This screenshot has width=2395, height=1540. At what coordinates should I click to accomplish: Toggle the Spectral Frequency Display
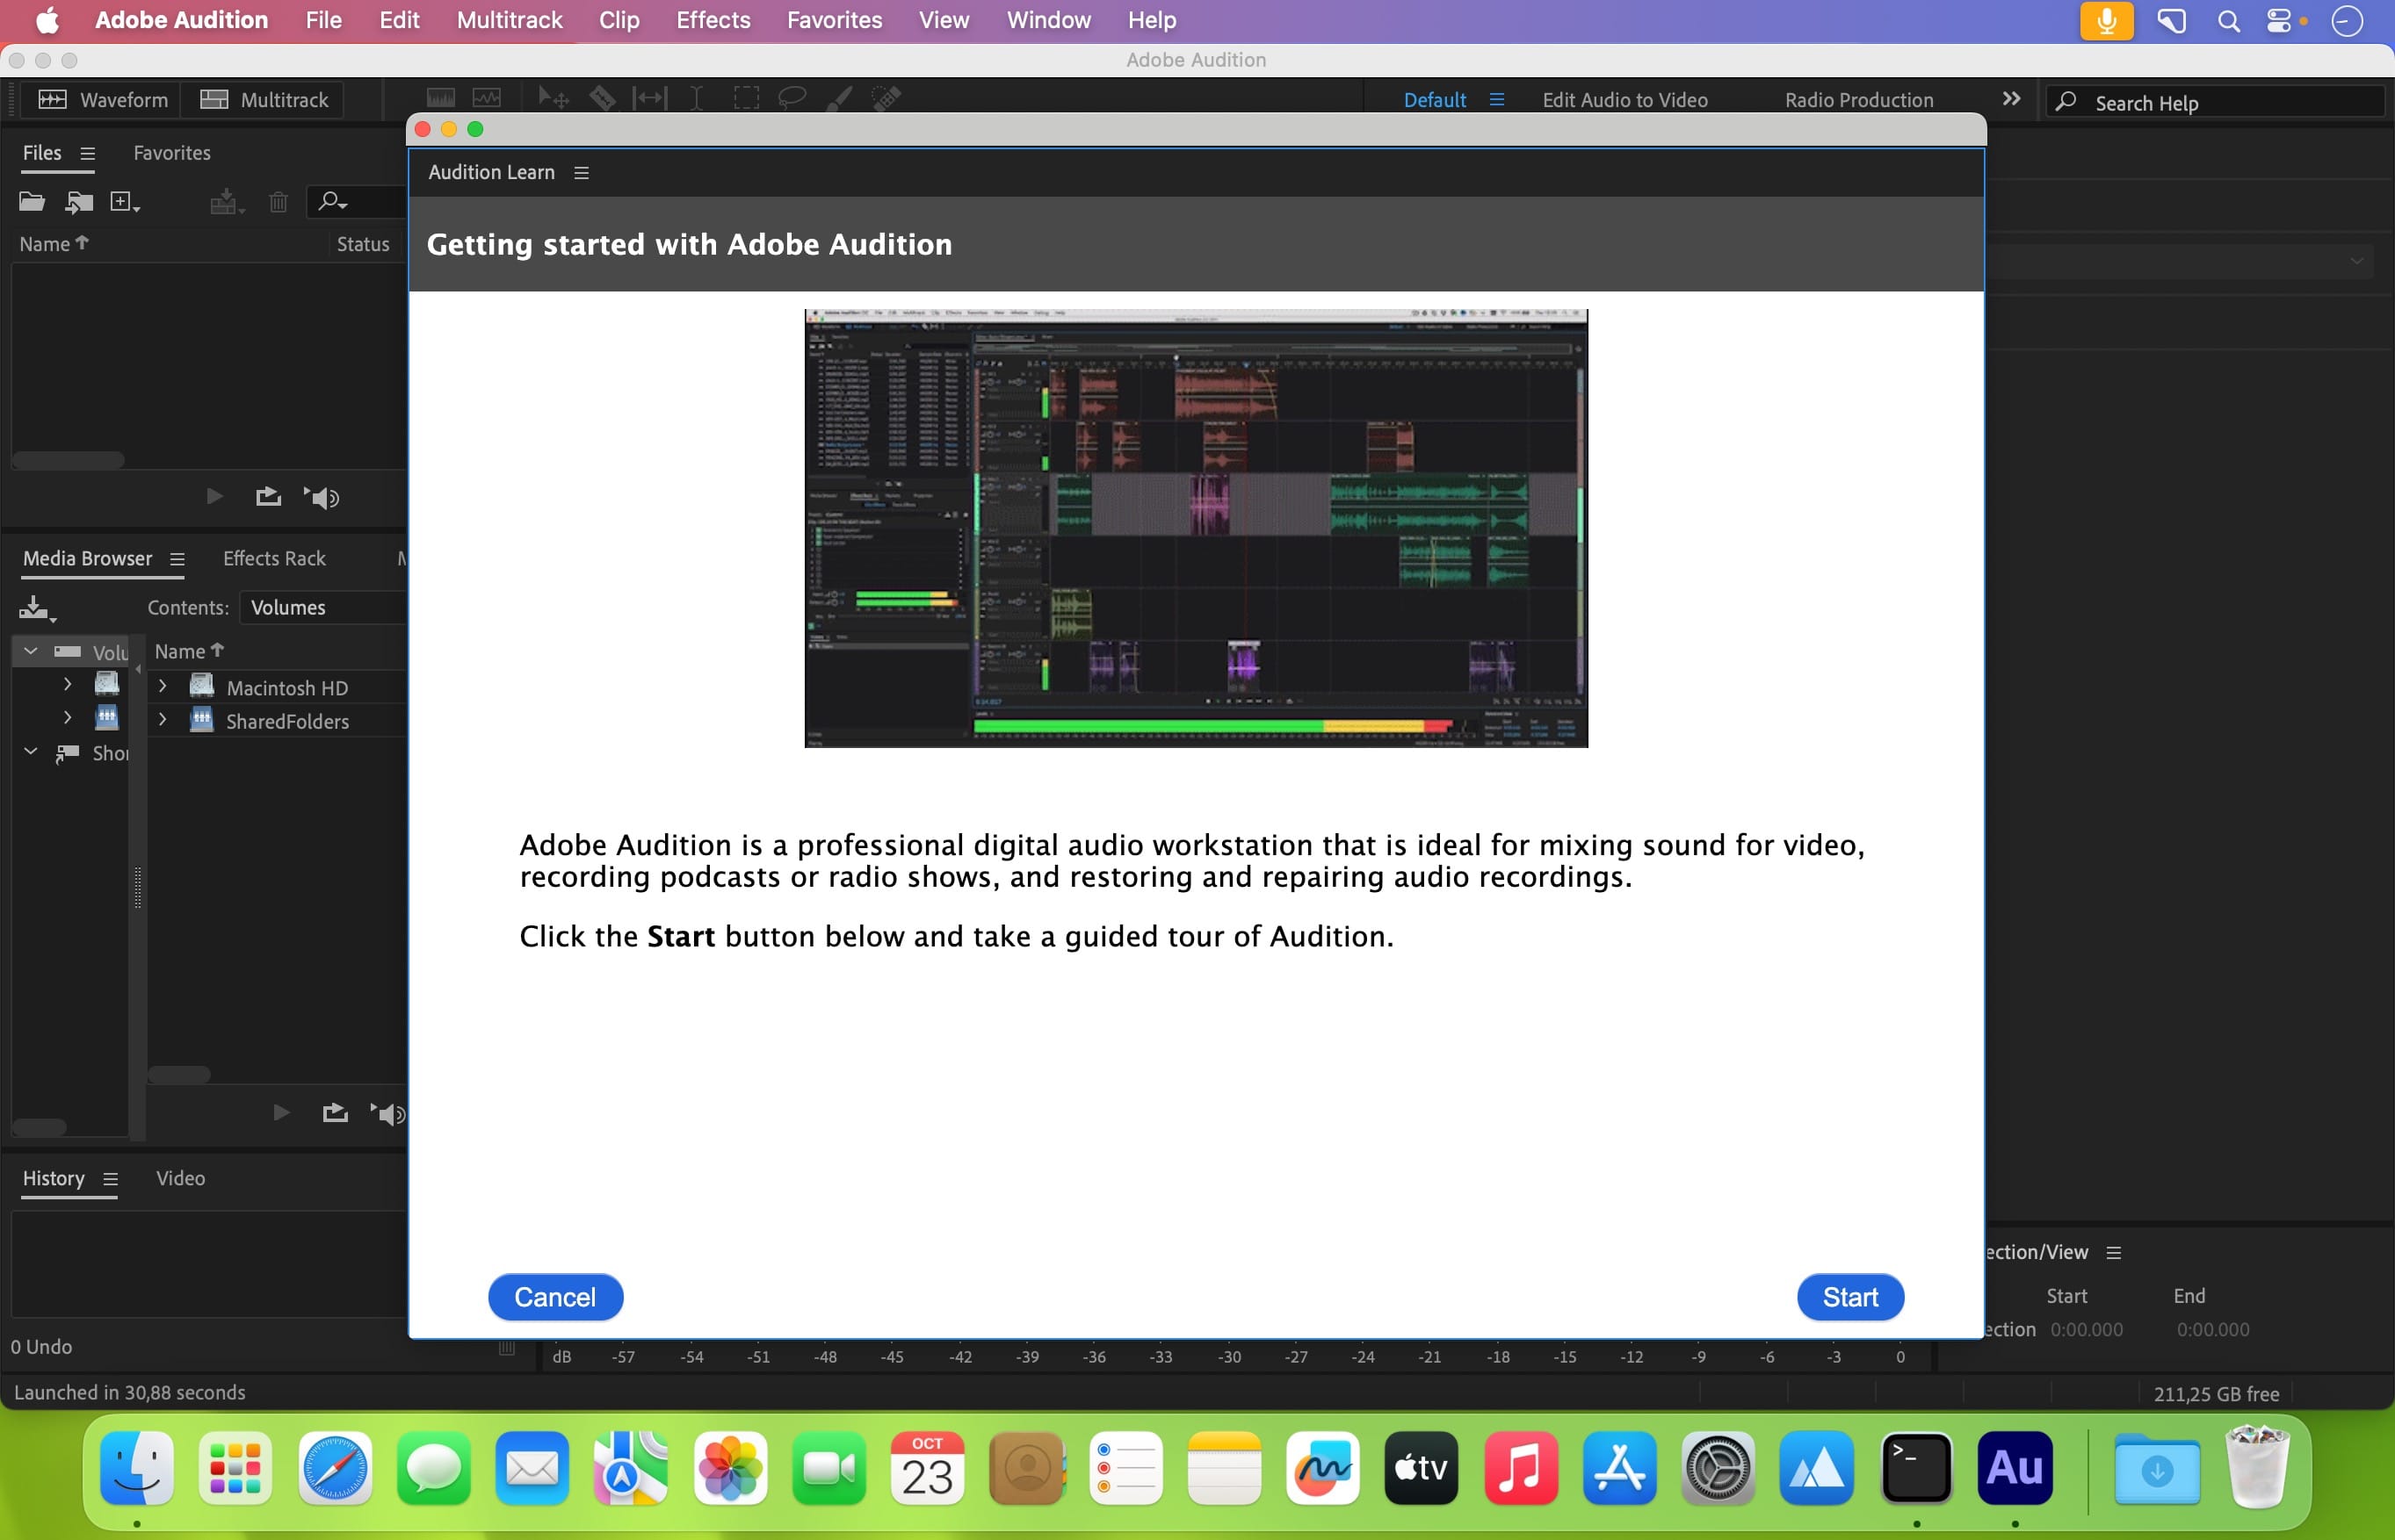440,98
